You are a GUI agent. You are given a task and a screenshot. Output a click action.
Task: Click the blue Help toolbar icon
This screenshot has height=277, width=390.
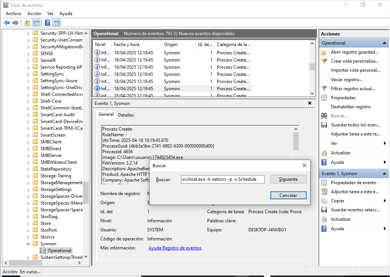click(x=47, y=23)
